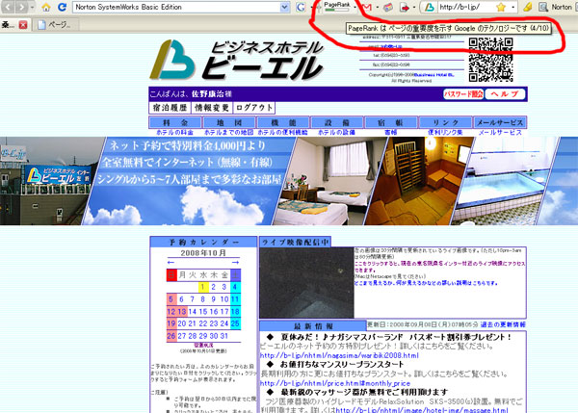
Task: Open the 料金 menu tab
Action: tap(175, 122)
